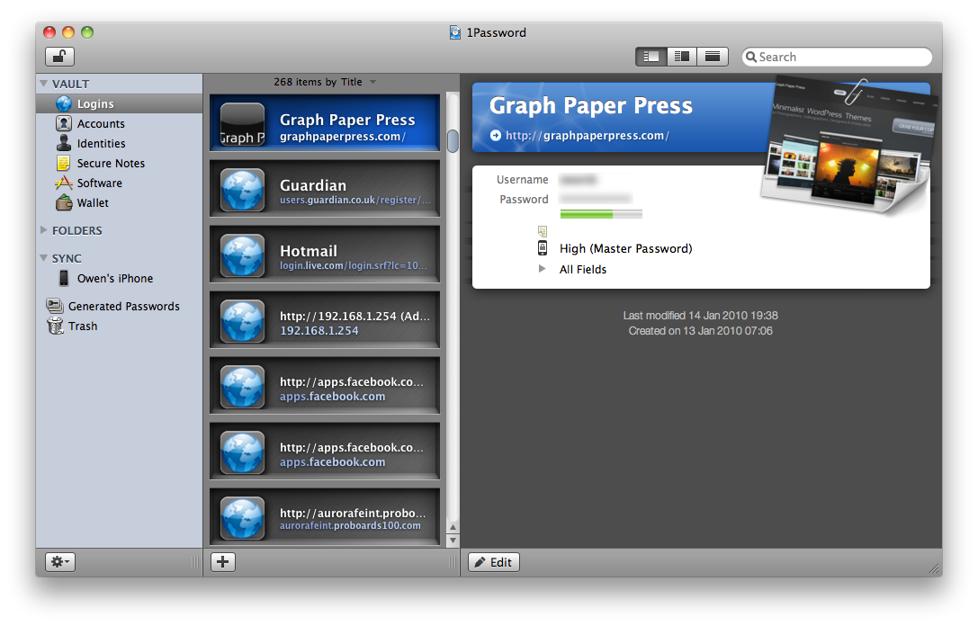
Task: Click the Last modified 14 Jan 2010 text
Action: pos(700,316)
